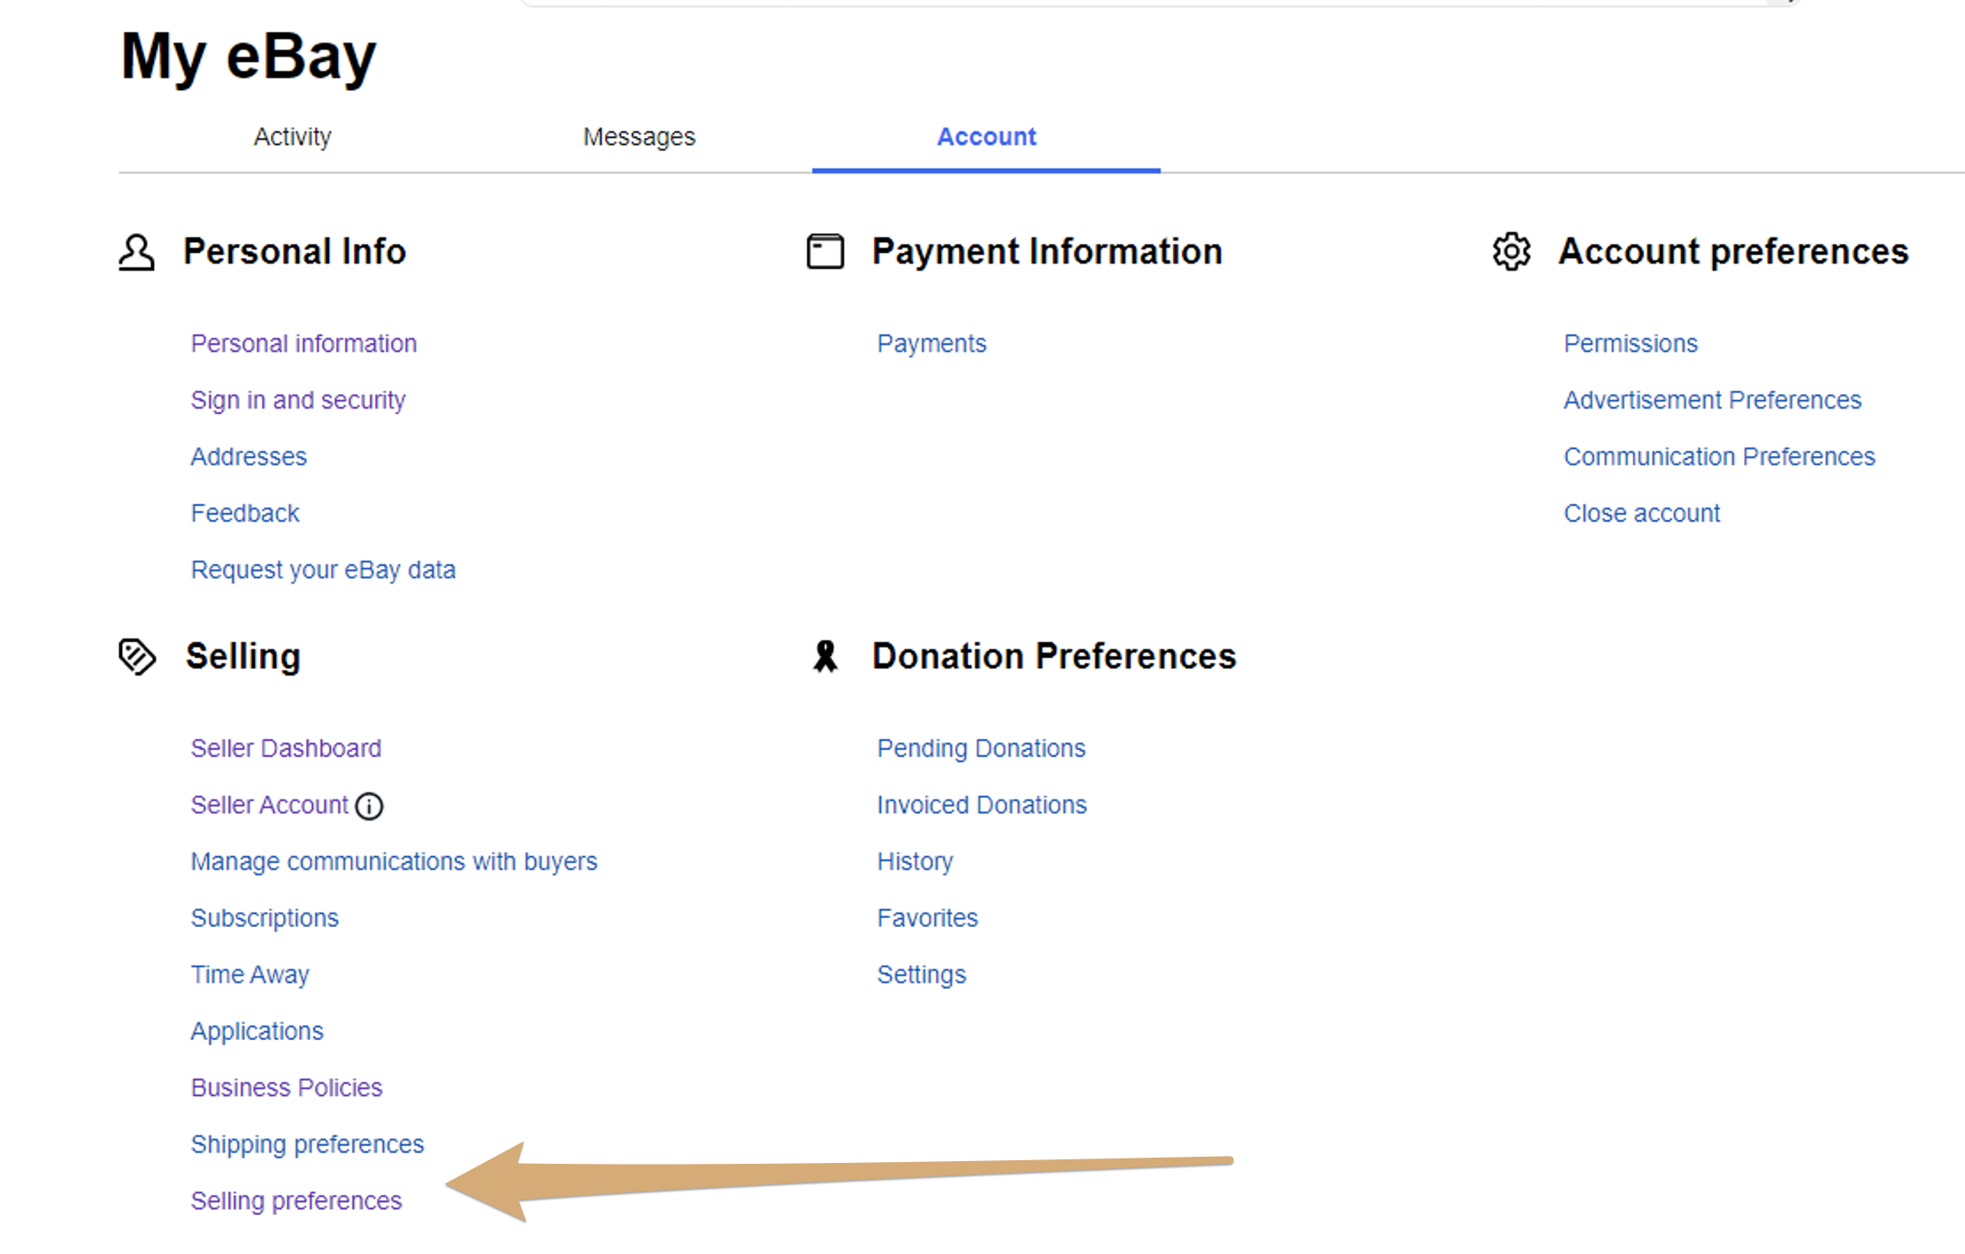
Task: Go to Advertisement Preferences
Action: 1712,400
